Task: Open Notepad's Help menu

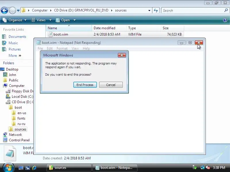Action: pos(86,48)
